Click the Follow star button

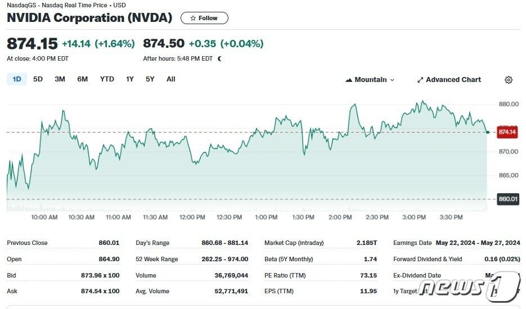204,18
